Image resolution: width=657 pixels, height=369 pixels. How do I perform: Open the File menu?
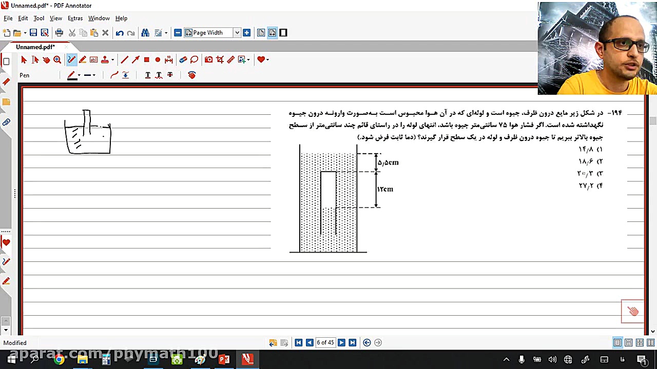pos(8,18)
